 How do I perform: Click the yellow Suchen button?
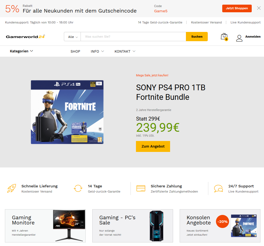click(x=197, y=37)
